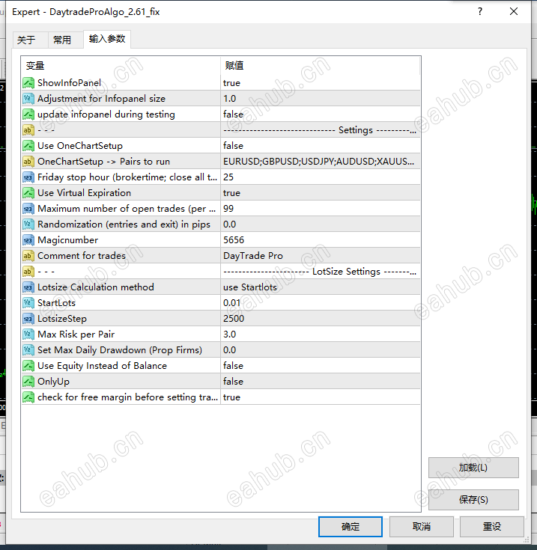Image resolution: width=537 pixels, height=550 pixels.
Task: Cancel the dialog with 取消
Action: click(x=421, y=527)
